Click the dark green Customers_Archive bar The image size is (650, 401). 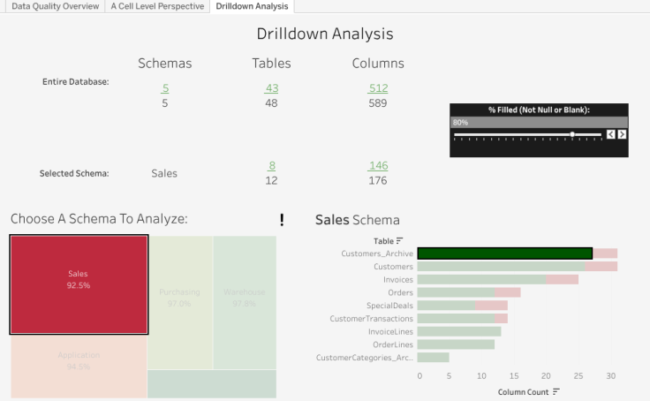[504, 253]
